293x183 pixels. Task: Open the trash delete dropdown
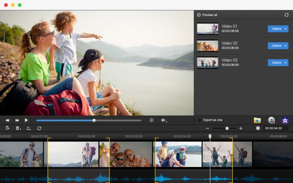click(x=18, y=128)
